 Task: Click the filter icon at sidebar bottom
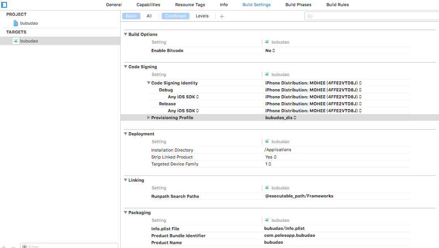[x=25, y=246]
